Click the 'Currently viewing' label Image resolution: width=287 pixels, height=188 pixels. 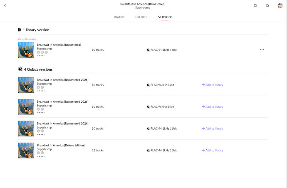(x=27, y=39)
